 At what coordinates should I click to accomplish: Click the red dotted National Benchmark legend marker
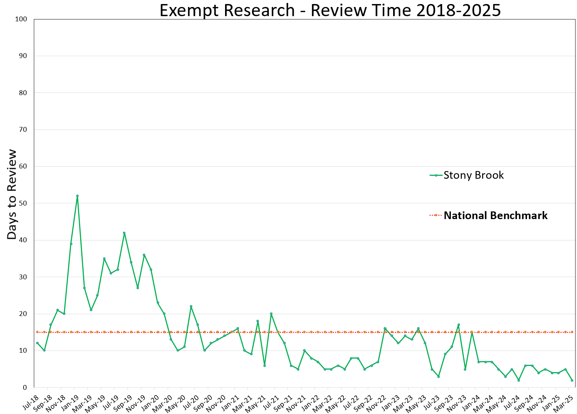coord(436,215)
